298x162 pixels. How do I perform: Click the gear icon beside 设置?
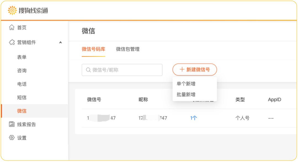tap(12, 138)
